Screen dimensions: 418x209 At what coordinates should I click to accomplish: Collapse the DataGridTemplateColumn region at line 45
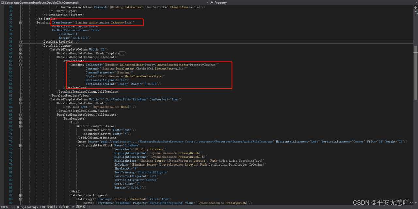pyautogui.click(x=20, y=49)
